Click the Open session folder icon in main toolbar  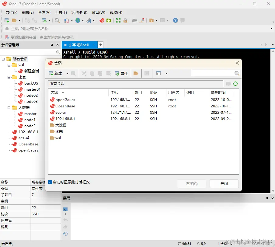pos(14,20)
